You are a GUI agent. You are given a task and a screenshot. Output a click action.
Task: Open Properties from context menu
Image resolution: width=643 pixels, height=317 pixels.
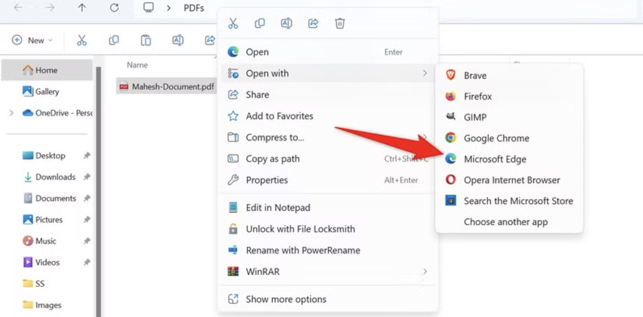pos(328,180)
